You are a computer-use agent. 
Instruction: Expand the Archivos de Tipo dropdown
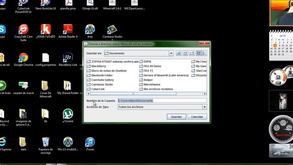click(x=205, y=107)
